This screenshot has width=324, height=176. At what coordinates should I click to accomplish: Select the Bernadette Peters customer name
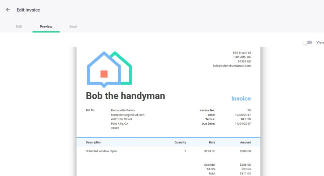click(x=124, y=110)
